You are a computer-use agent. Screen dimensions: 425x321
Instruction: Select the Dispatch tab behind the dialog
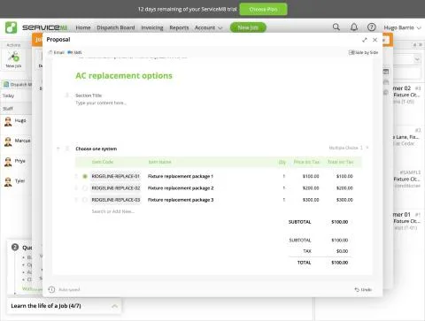point(17,85)
